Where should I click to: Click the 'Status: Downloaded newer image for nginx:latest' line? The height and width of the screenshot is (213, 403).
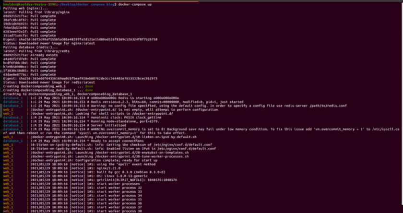49,44
